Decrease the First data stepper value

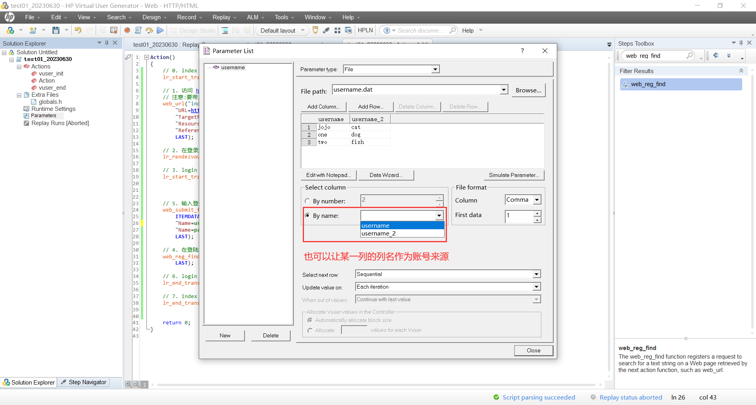click(537, 220)
